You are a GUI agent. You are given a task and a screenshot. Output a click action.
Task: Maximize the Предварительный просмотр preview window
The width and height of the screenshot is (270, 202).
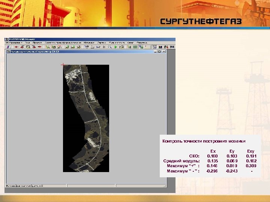point(159,51)
